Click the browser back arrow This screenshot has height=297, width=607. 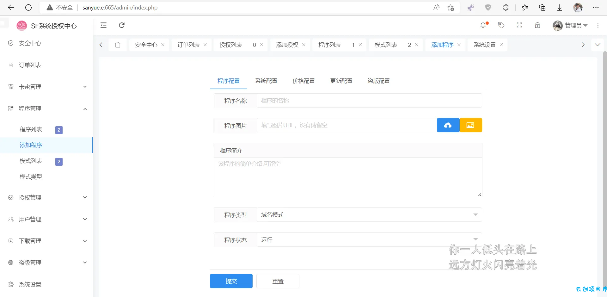tap(11, 8)
